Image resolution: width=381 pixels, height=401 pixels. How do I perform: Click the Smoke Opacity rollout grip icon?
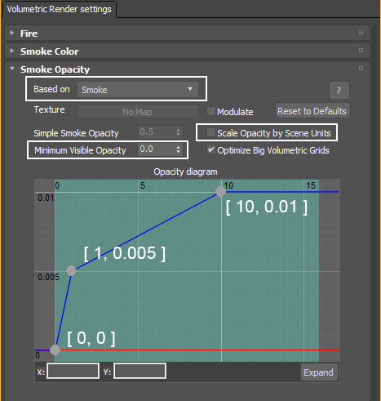click(x=361, y=68)
